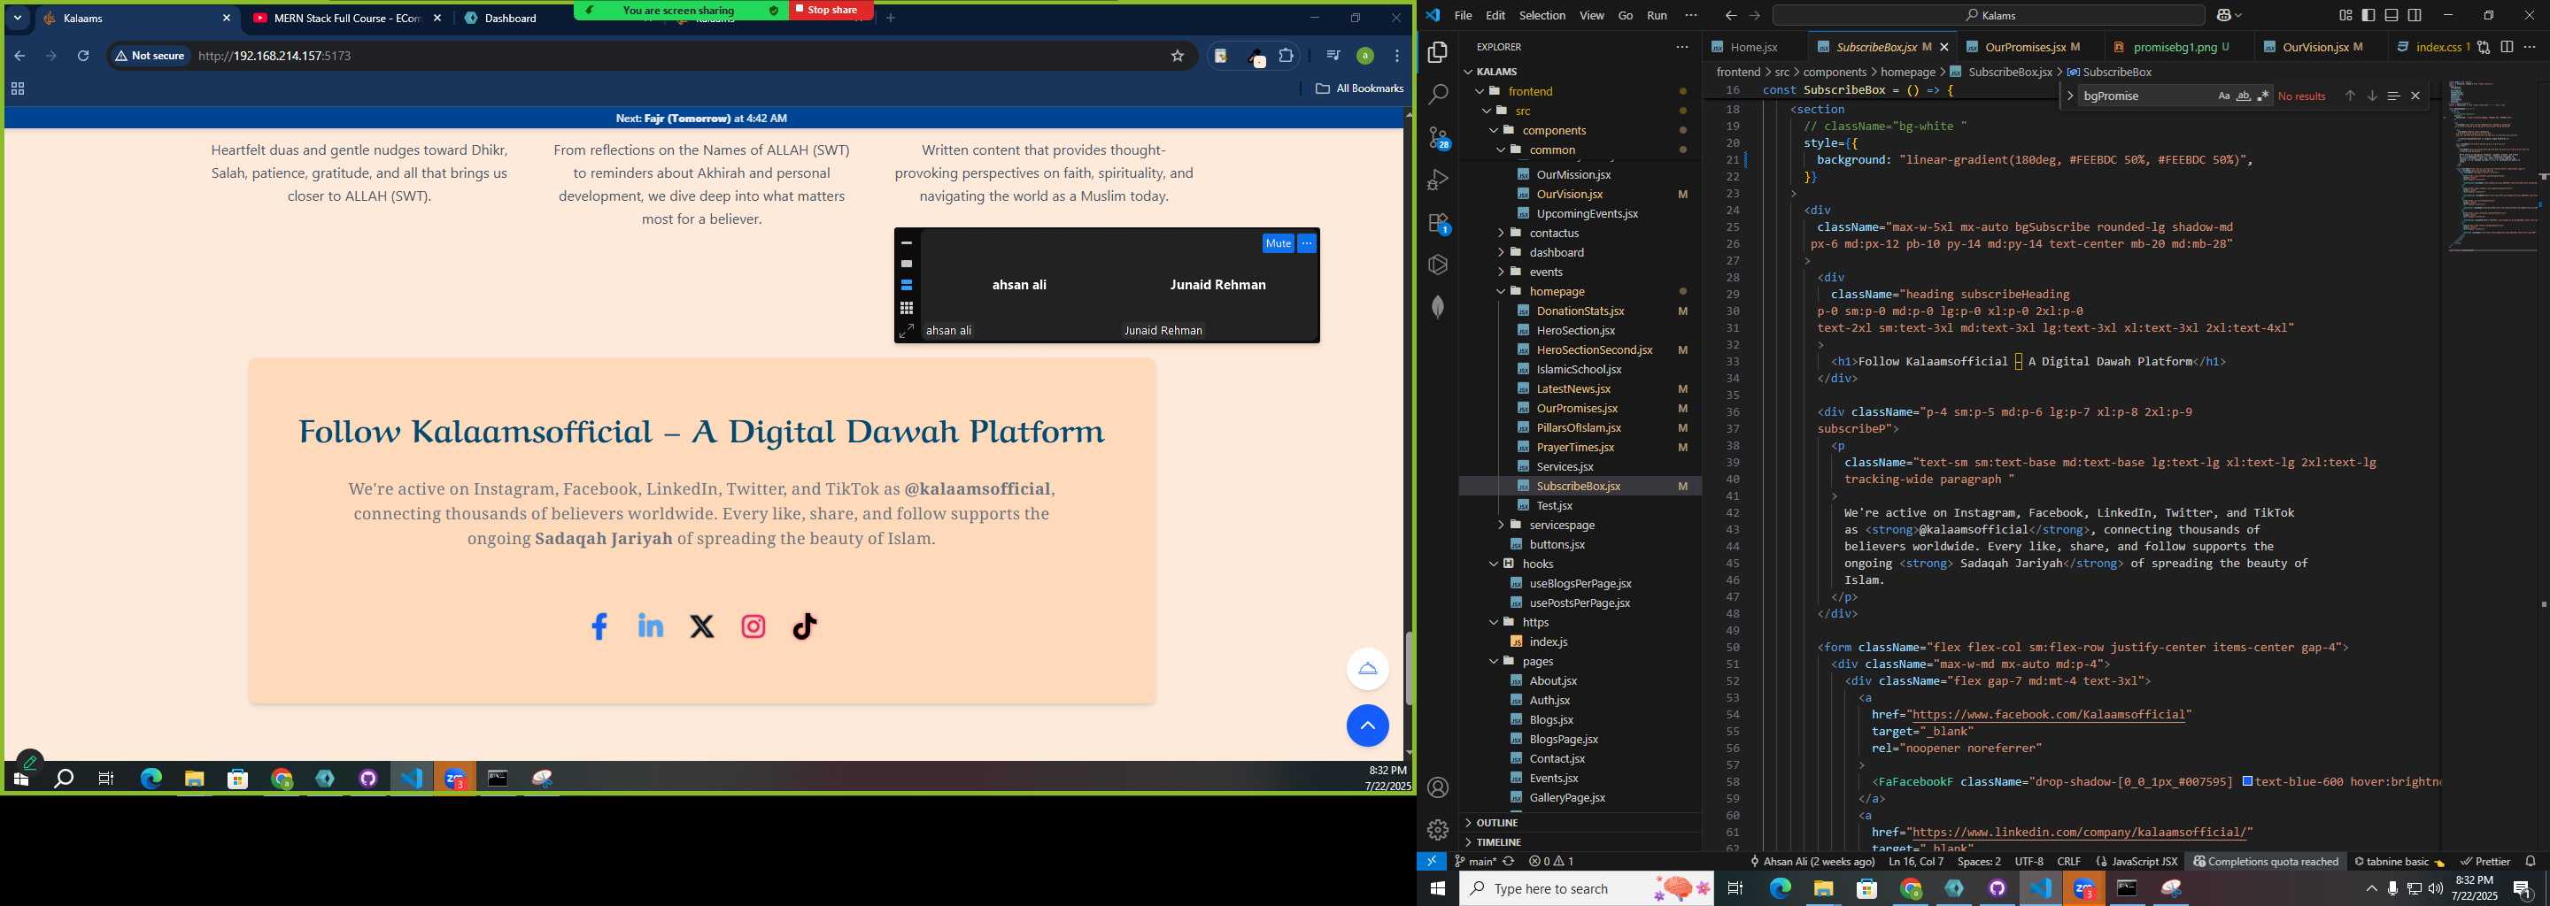Switch to the Home.jsx editor tab
The width and height of the screenshot is (2550, 906).
coord(1753,47)
